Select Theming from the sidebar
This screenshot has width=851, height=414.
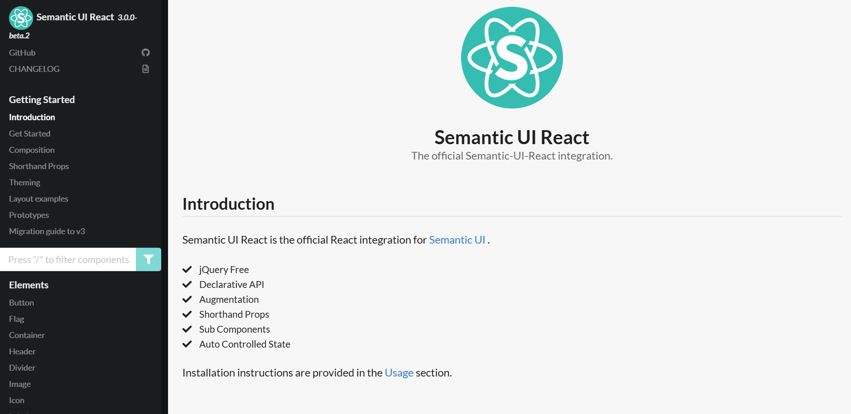coord(24,182)
